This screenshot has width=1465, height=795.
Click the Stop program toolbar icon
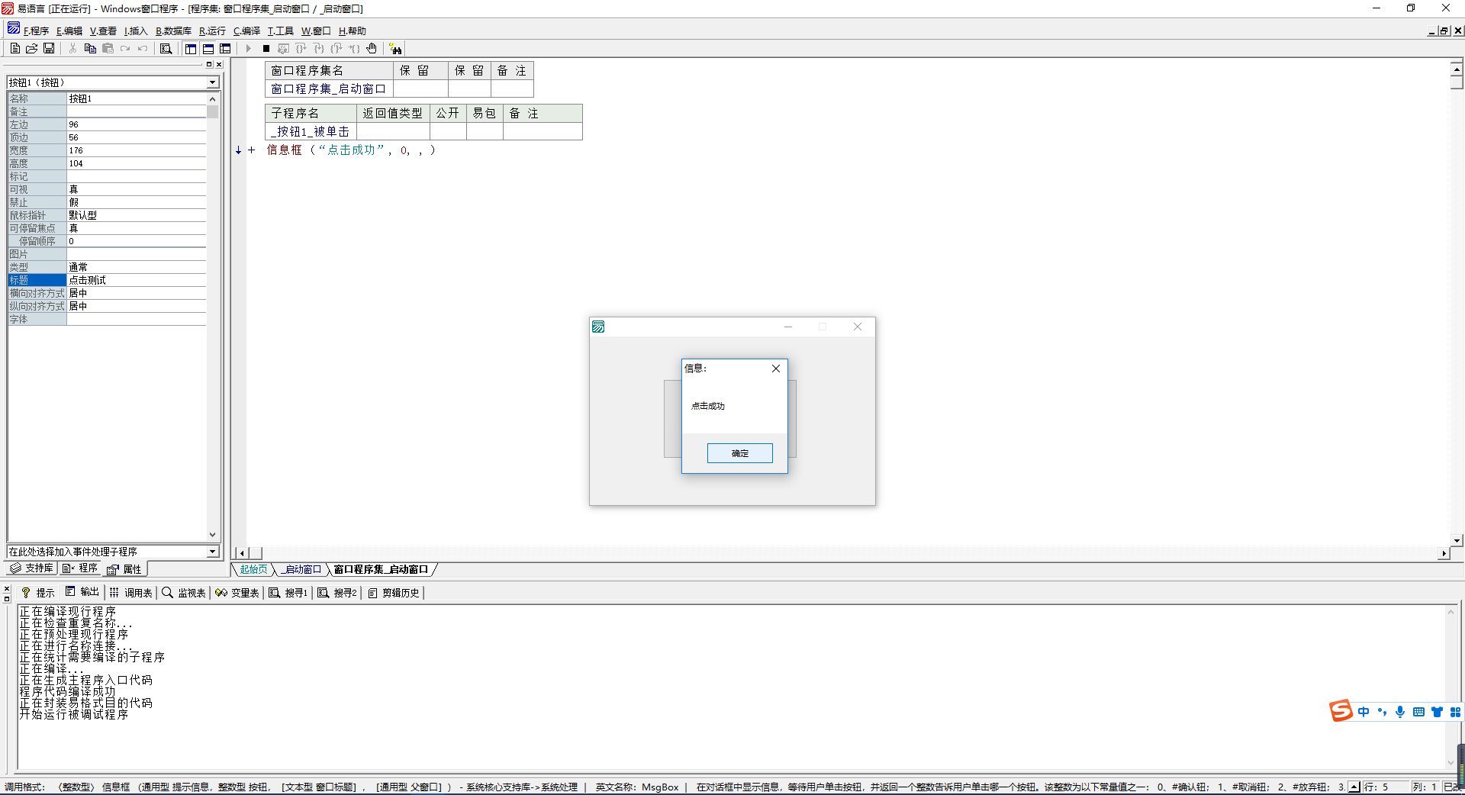pyautogui.click(x=266, y=48)
